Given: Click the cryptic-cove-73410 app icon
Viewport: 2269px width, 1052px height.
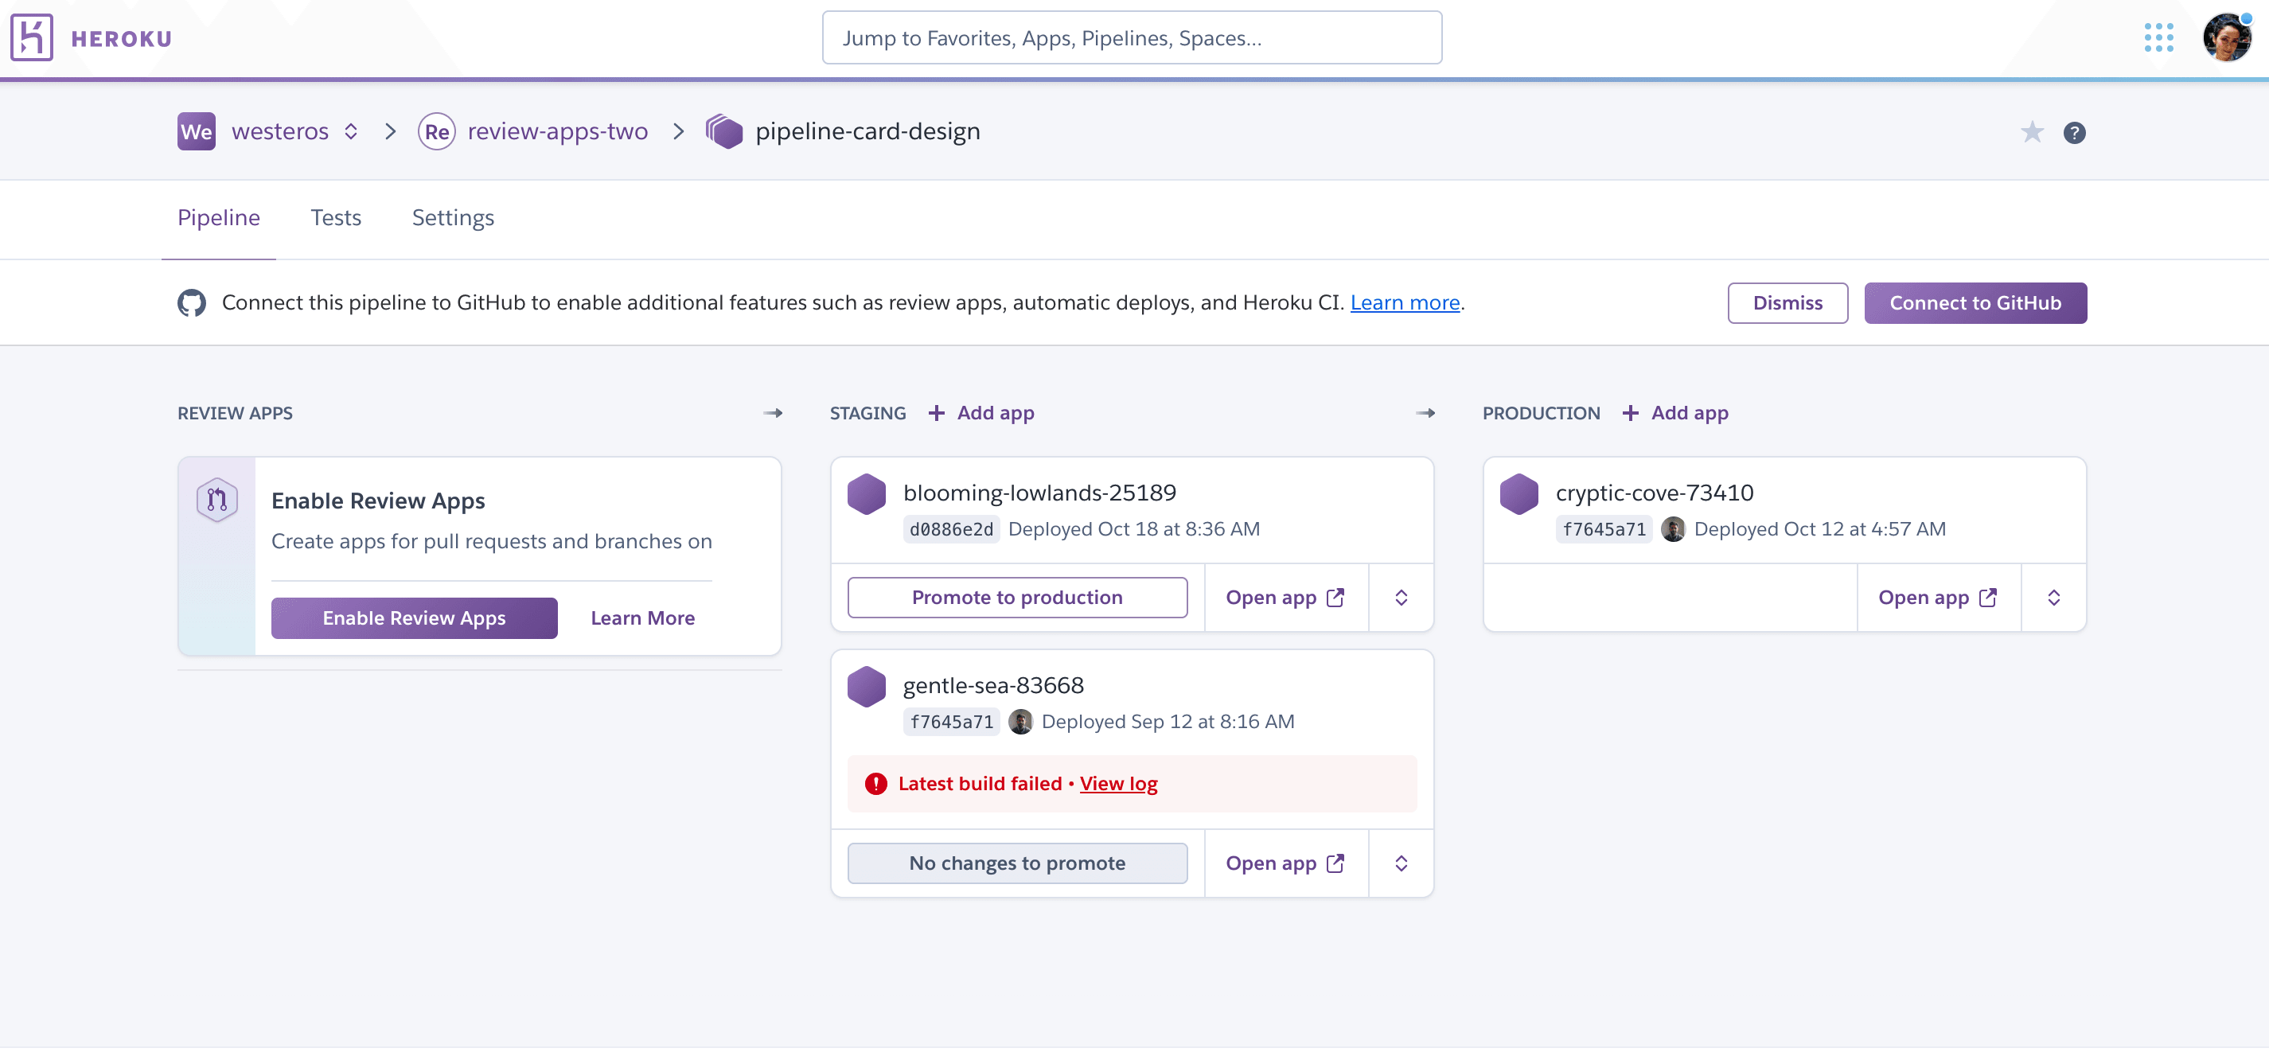Looking at the screenshot, I should click(1519, 492).
